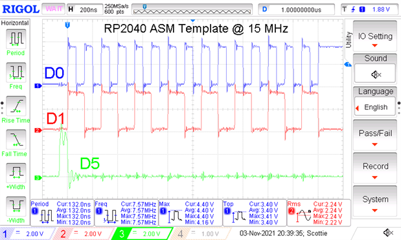The image size is (401, 240).
Task: Click the speaker muted icon in status bar
Action: (388, 233)
